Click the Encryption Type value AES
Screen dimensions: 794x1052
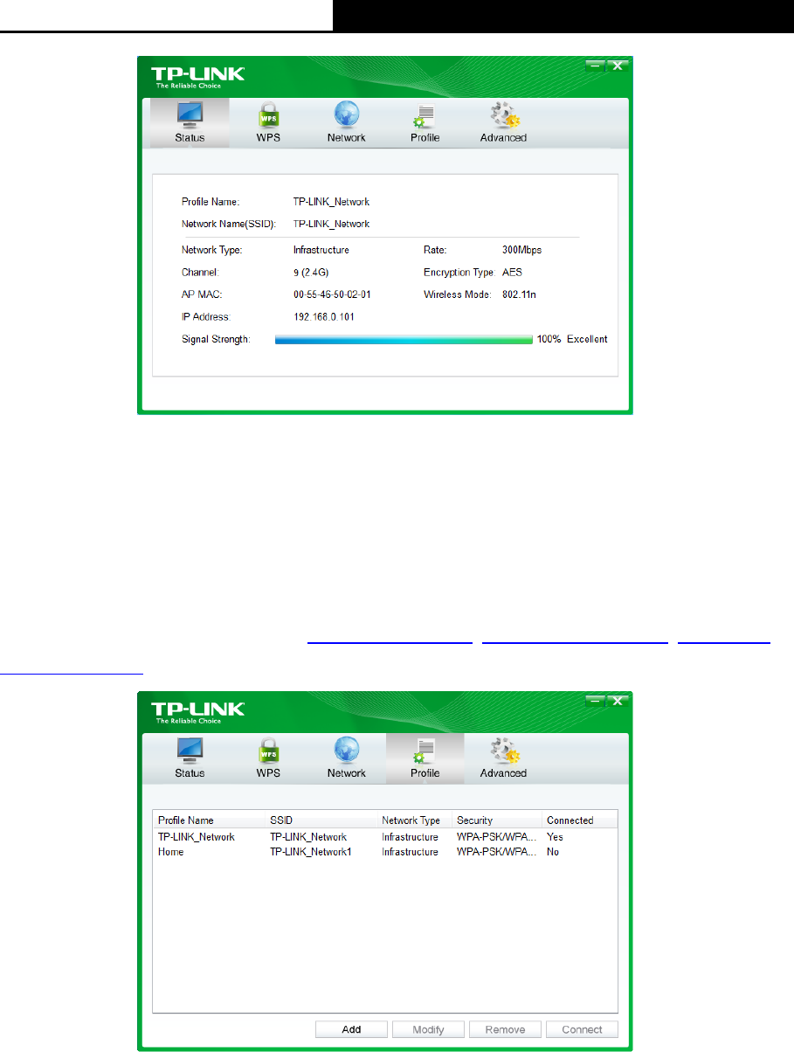click(512, 273)
